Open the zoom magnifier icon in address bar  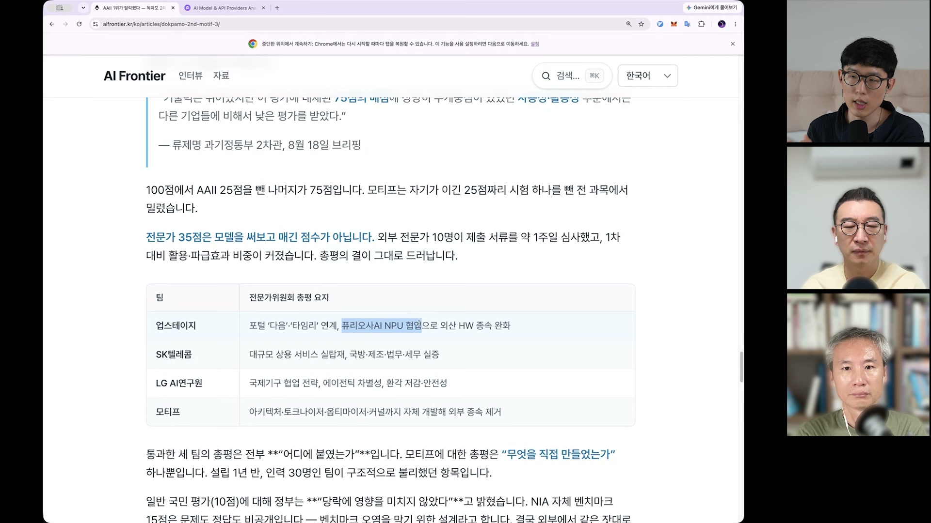click(629, 24)
